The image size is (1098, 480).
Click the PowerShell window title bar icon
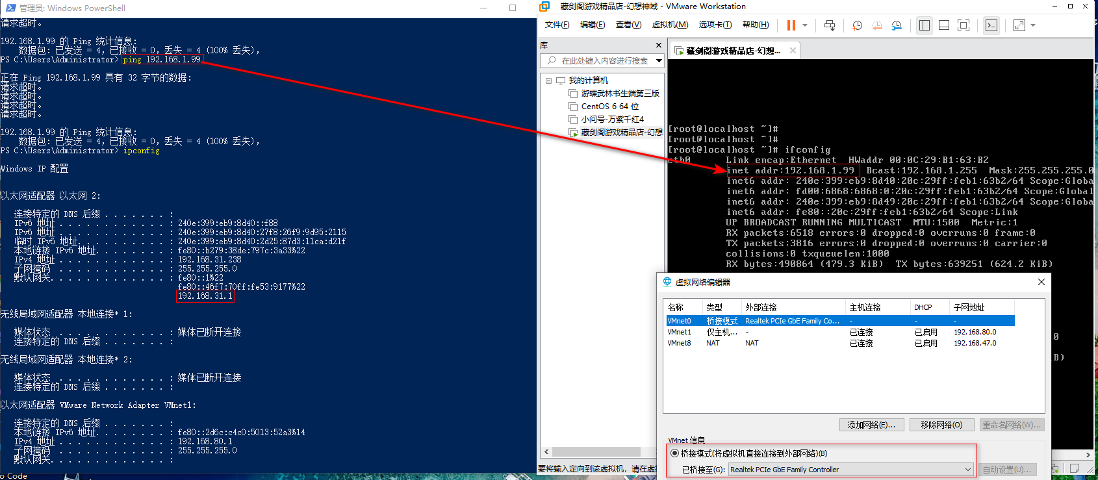(x=10, y=8)
